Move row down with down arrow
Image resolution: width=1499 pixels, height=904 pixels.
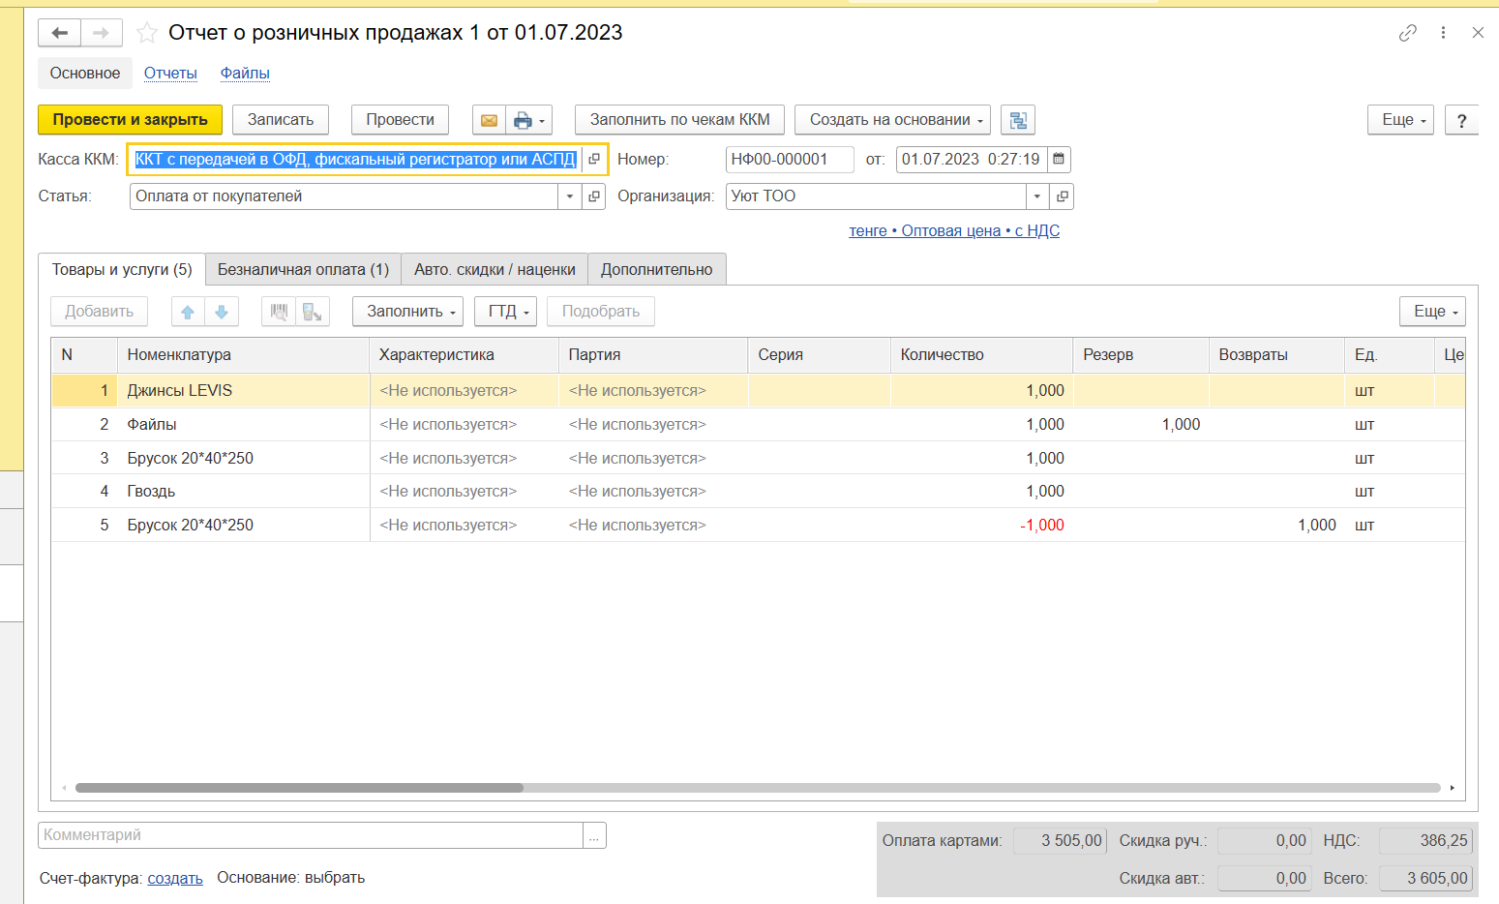[221, 312]
